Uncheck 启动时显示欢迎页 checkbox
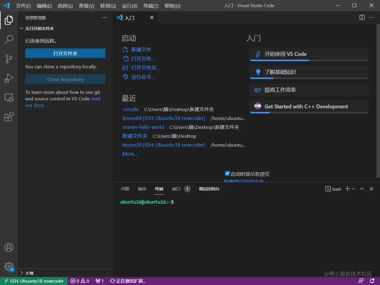 227,174
